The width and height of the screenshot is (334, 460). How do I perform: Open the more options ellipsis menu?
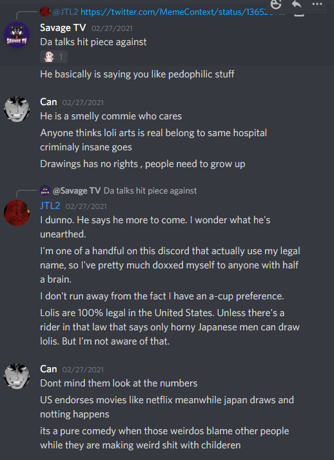click(x=317, y=4)
